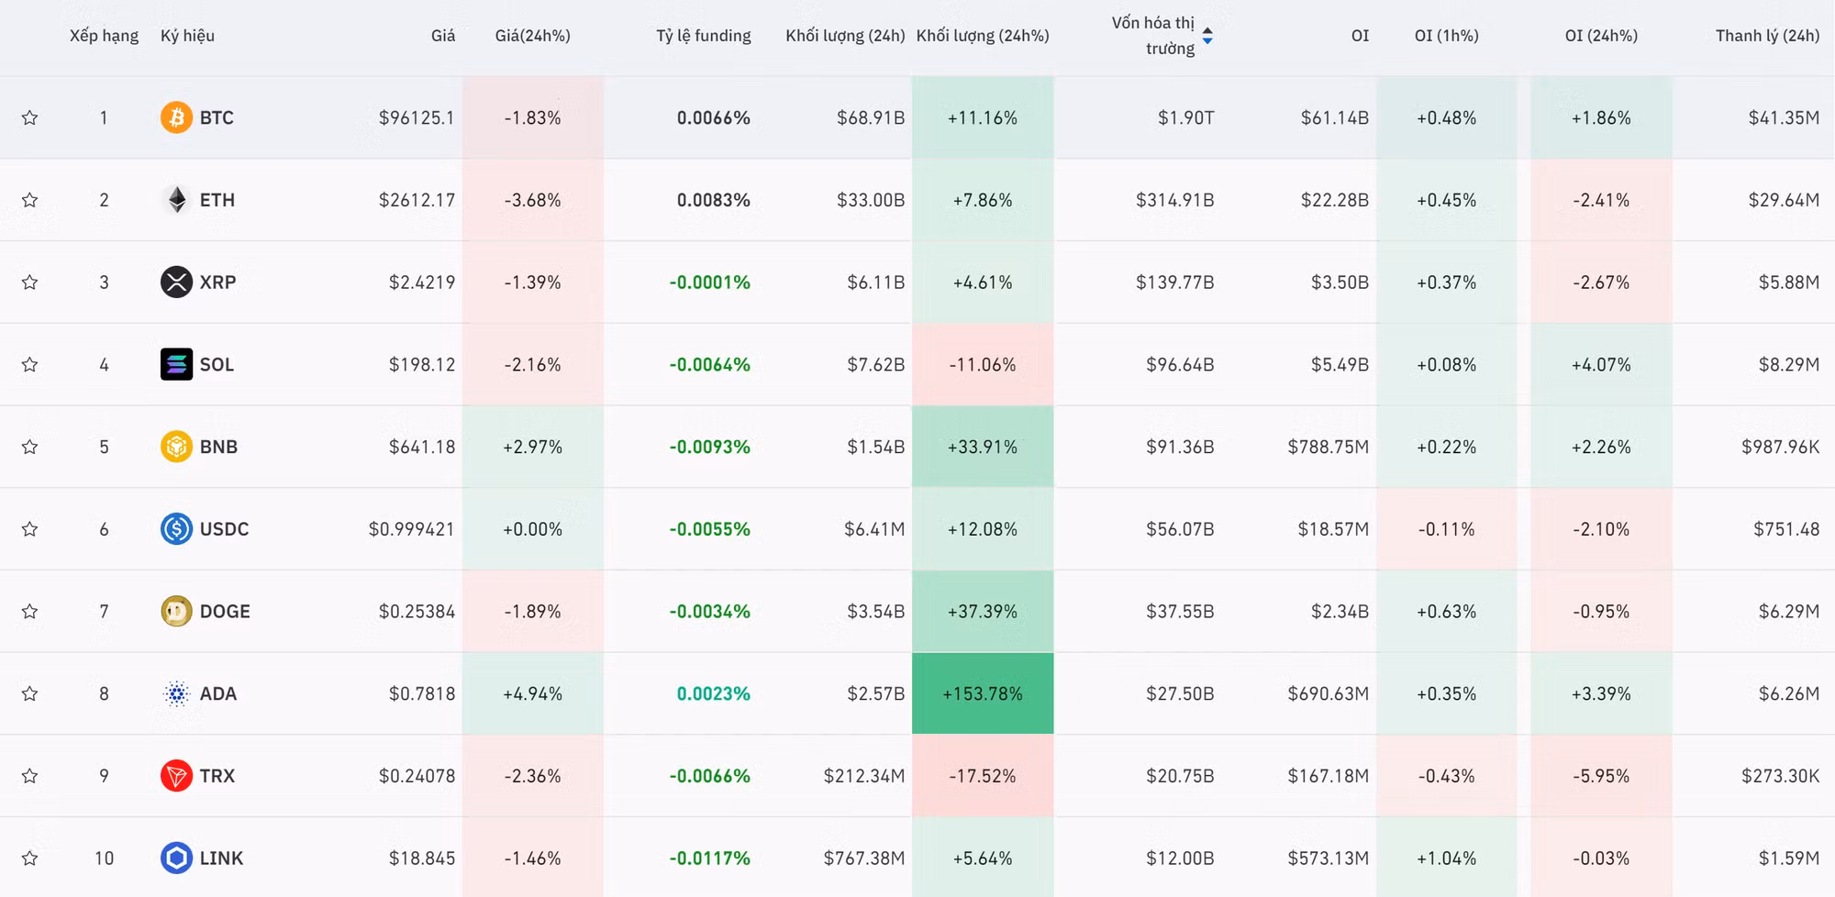
Task: Click the TRON TRX icon
Action: click(x=176, y=776)
